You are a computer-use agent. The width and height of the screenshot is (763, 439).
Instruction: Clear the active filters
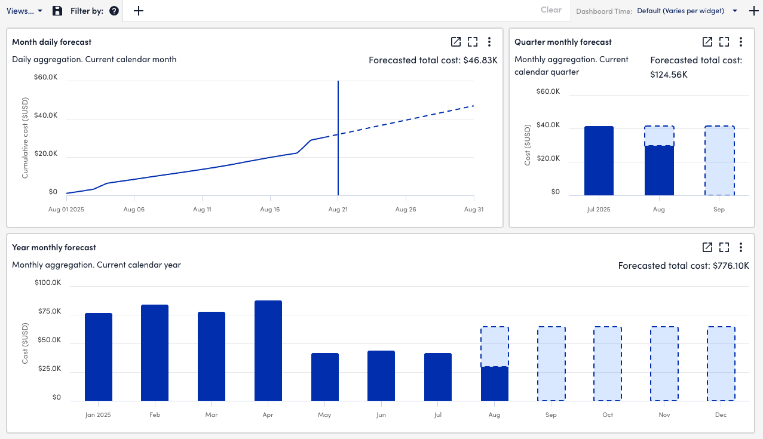[550, 10]
